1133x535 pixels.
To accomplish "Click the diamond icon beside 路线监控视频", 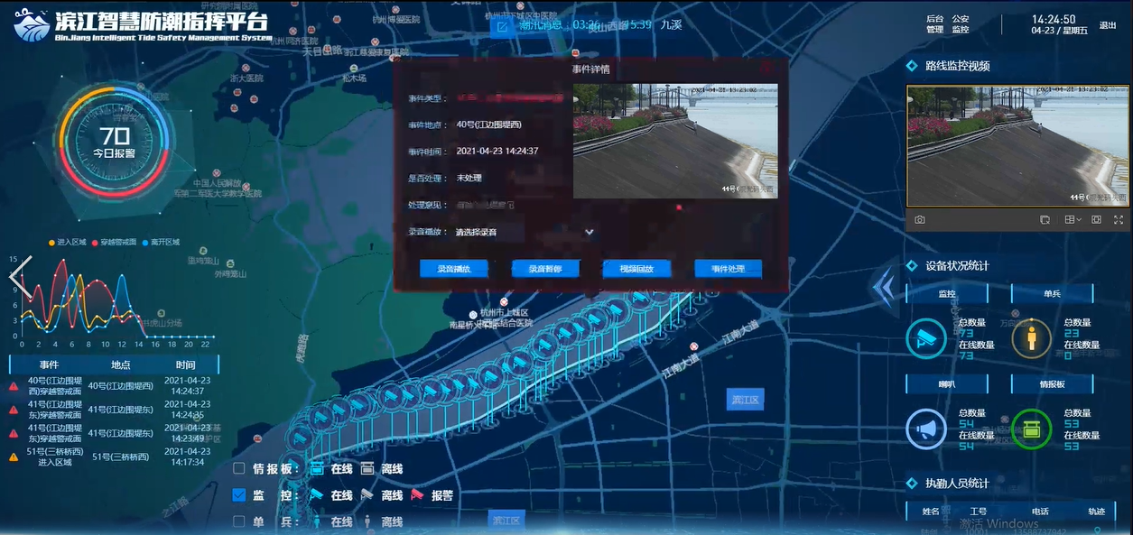I will click(x=913, y=65).
